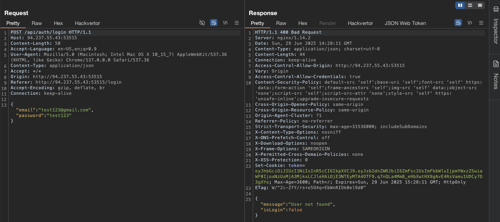Viewport: 500px width, 222px height.
Task: Switch to side-by-side split layout
Action: (460, 5)
